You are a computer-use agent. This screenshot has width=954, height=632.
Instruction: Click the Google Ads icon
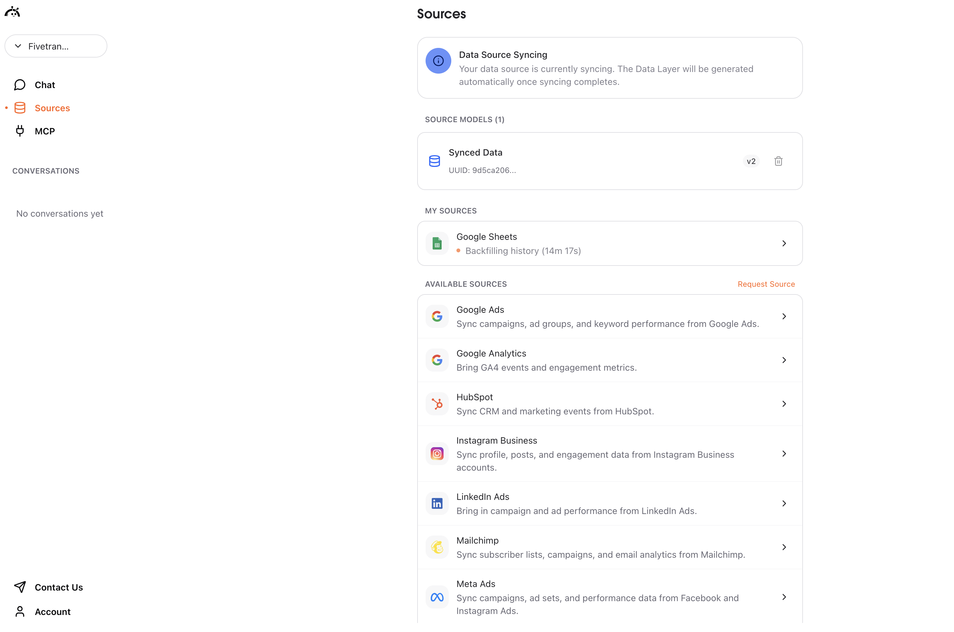coord(437,316)
